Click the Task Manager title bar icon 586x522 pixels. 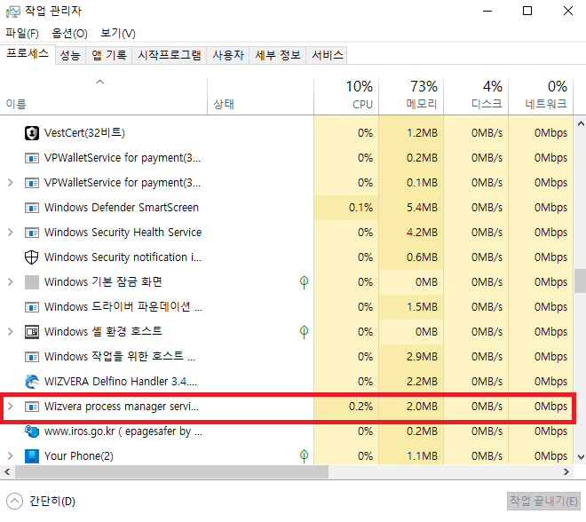pos(13,12)
